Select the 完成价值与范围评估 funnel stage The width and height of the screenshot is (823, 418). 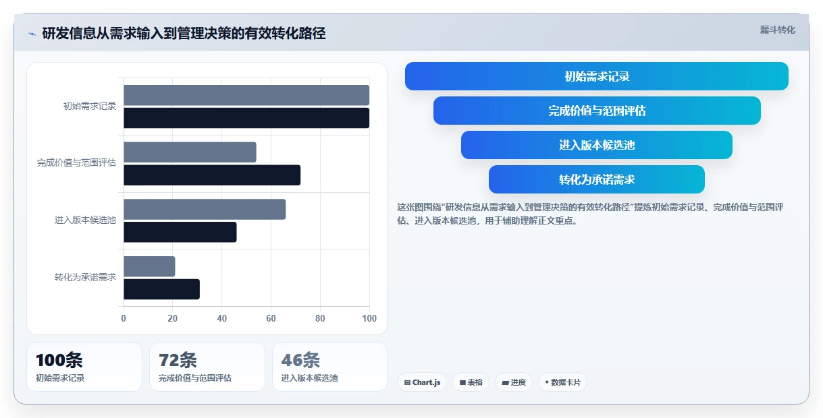[x=597, y=111]
